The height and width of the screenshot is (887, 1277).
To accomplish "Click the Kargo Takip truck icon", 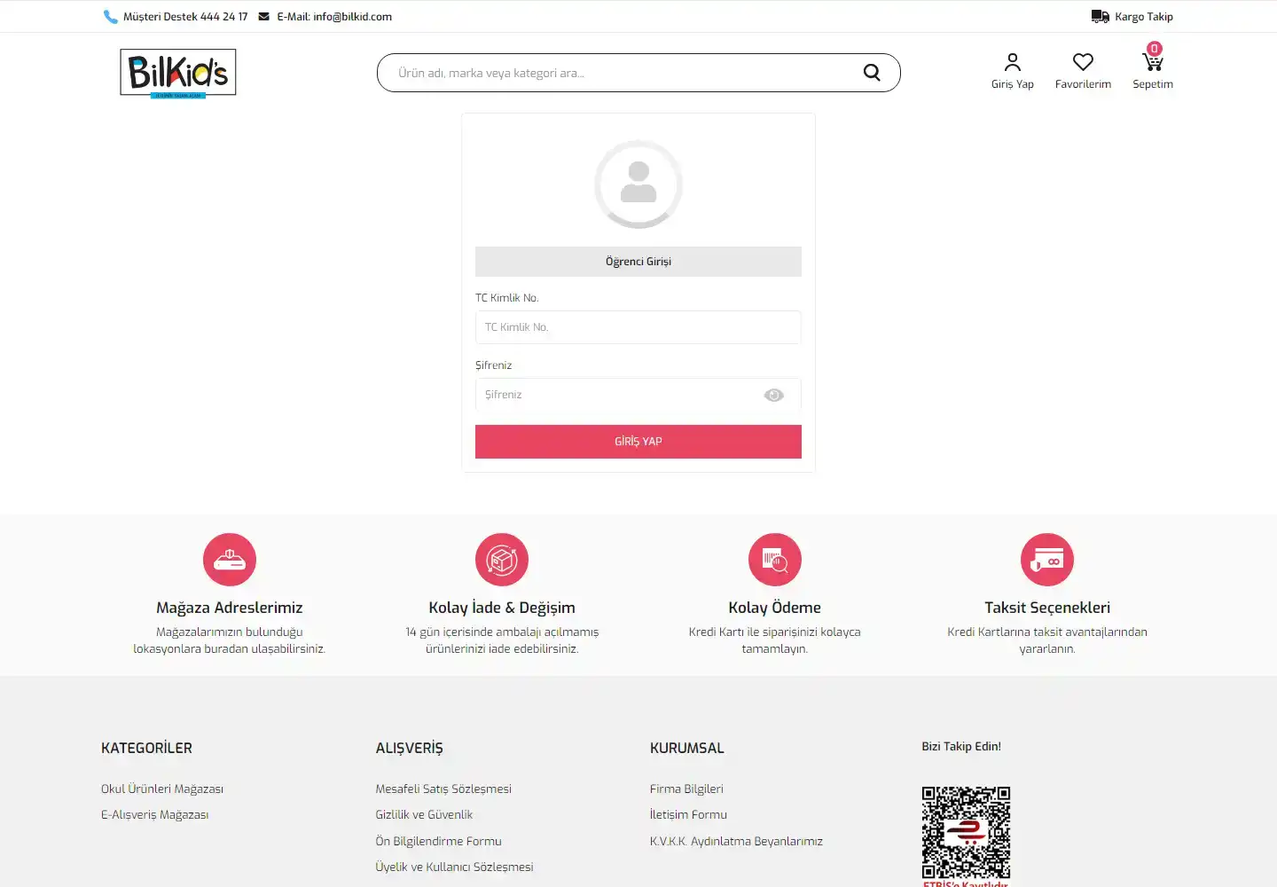I will point(1100,16).
